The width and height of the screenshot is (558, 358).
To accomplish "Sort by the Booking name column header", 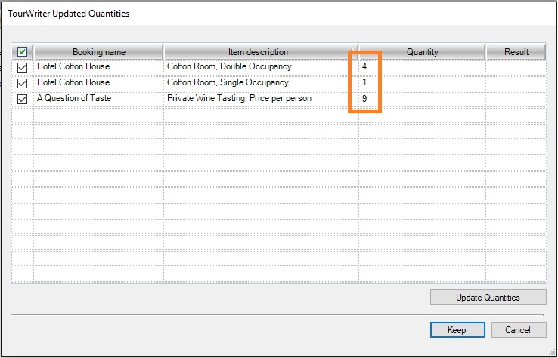I will coord(98,52).
